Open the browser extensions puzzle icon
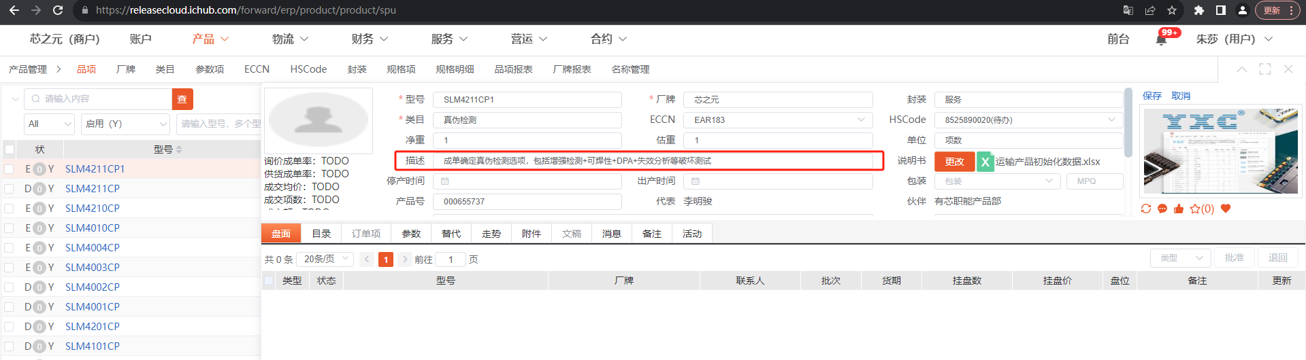1306x360 pixels. point(1199,10)
